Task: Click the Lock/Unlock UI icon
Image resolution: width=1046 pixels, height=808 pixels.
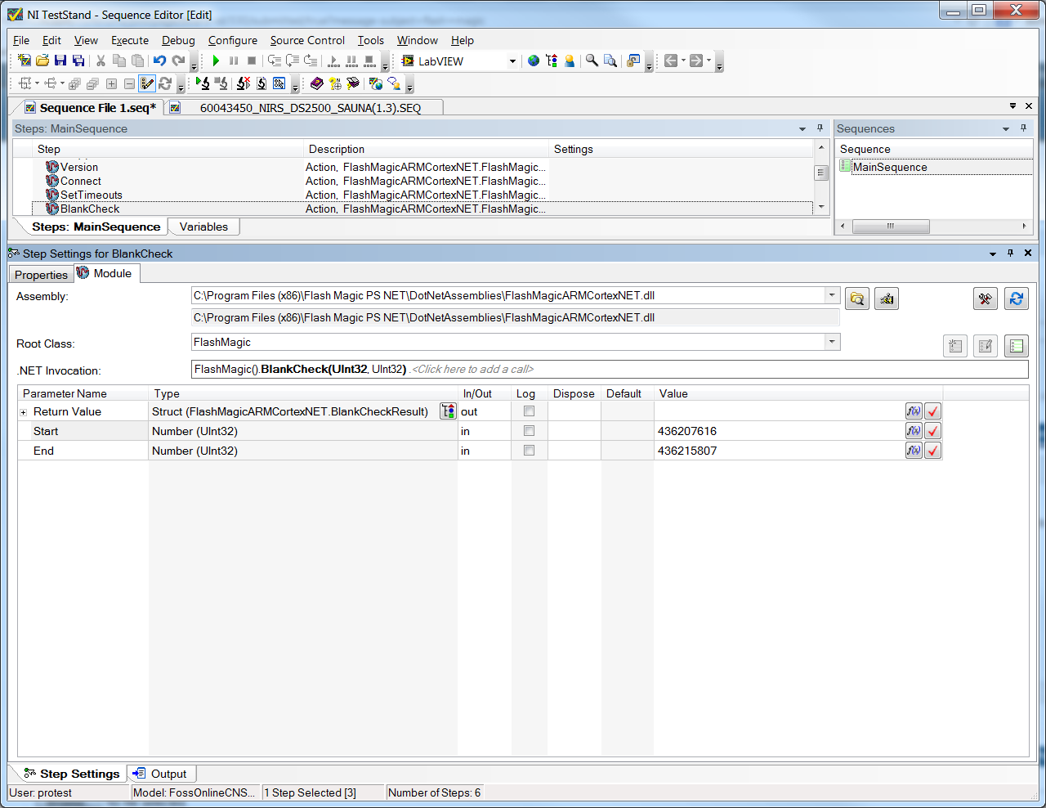Action: pyautogui.click(x=633, y=61)
